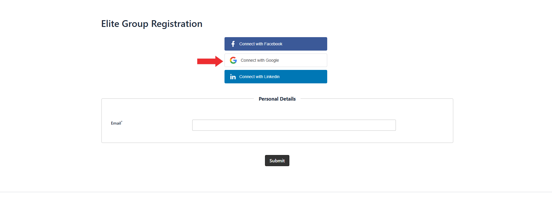Click the Elite Group Registration heading
This screenshot has height=198, width=552.
pos(152,24)
